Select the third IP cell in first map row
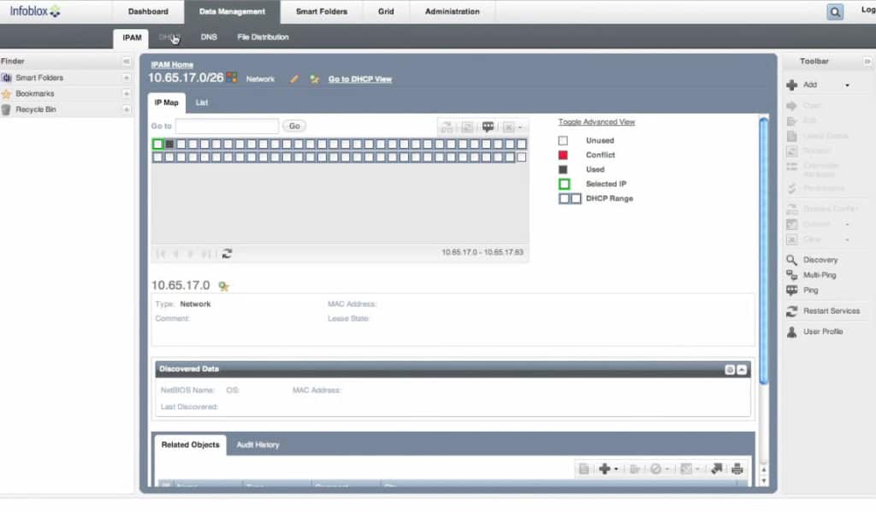The image size is (876, 512). click(x=181, y=144)
